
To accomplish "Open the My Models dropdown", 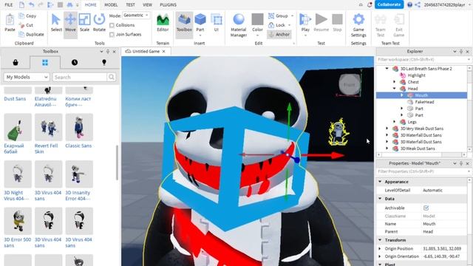I will pyautogui.click(x=27, y=77).
